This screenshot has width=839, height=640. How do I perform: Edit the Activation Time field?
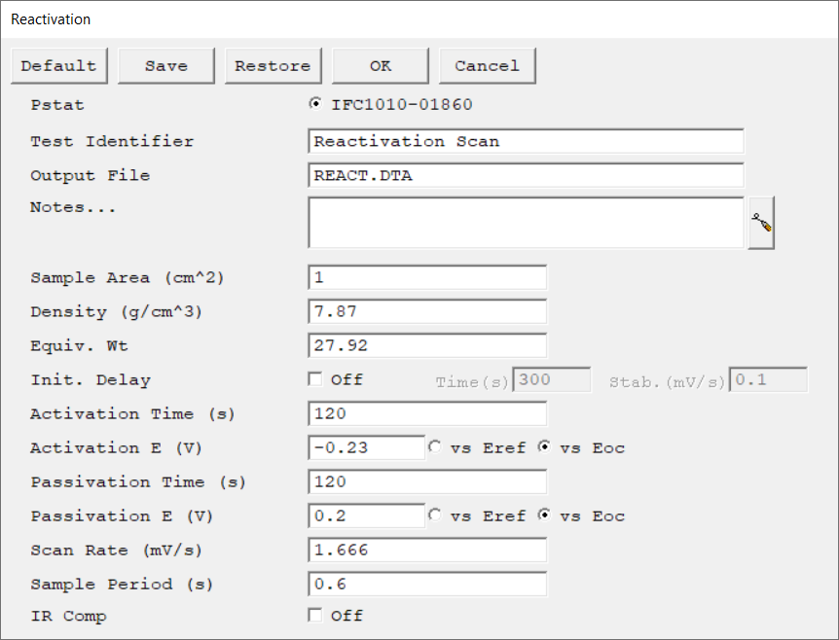427,413
